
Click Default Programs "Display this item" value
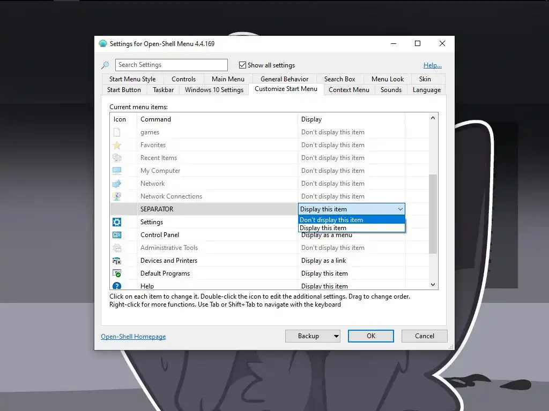(324, 273)
